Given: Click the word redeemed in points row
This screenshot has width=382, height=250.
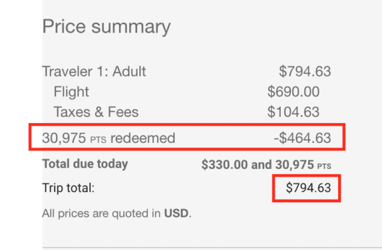Looking at the screenshot, I should tap(143, 138).
